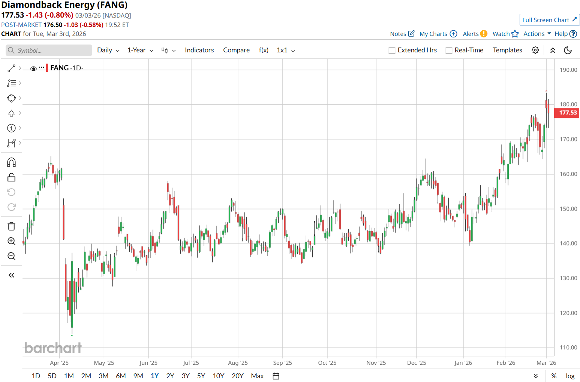The width and height of the screenshot is (580, 382).
Task: Focus the Symbol search field
Action: (x=49, y=50)
